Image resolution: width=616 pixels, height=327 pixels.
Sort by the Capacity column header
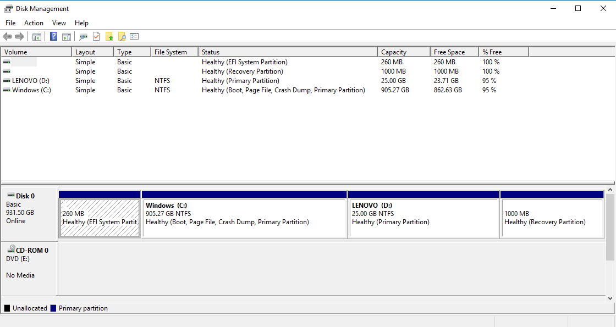[404, 52]
